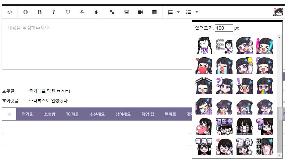This screenshot has width=285, height=161.
Task: Toggle HTML code view in the editor
Action: click(x=10, y=12)
